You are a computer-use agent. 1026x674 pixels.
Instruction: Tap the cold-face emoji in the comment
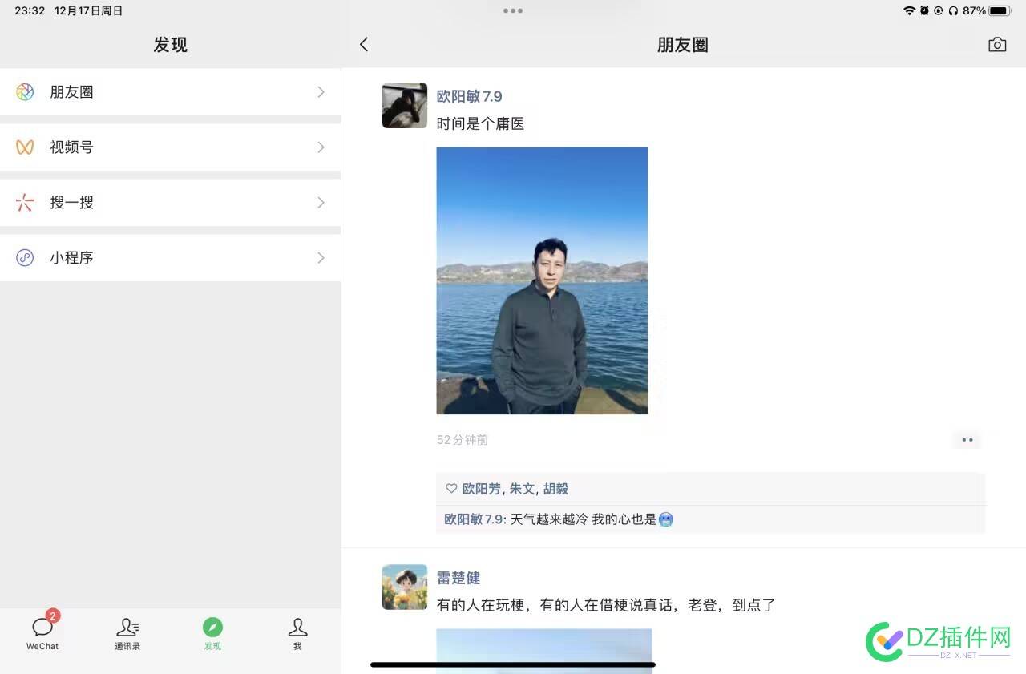tap(665, 519)
